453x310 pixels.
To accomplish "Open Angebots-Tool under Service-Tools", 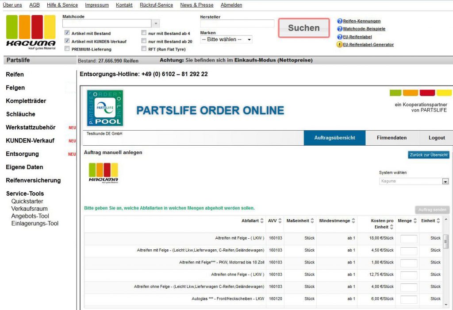I will tap(30, 216).
